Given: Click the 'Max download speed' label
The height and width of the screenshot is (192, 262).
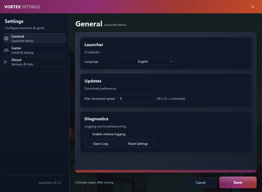Looking at the screenshot, I should tap(99, 98).
